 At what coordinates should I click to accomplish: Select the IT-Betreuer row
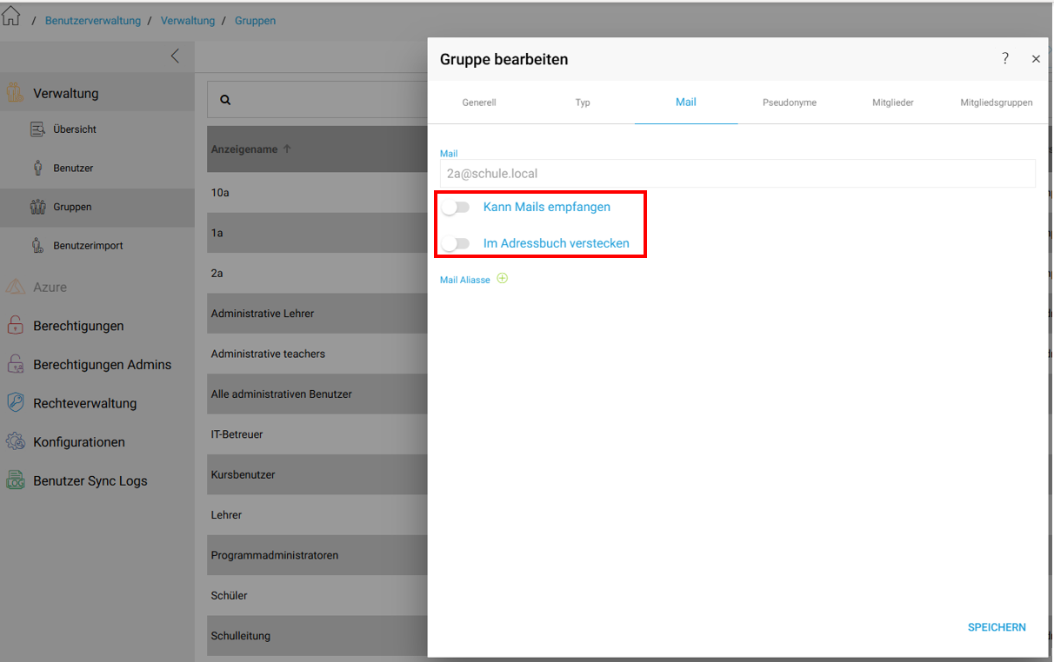coord(317,434)
